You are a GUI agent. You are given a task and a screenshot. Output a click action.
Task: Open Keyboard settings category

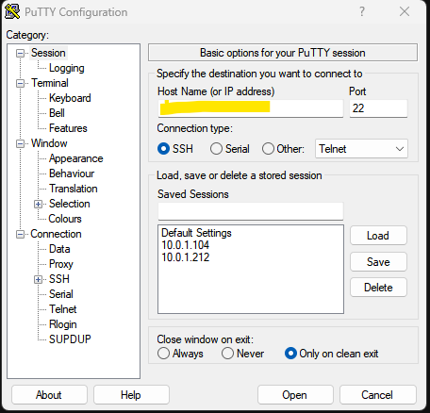pos(70,98)
